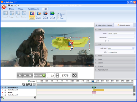Select the Manual Markup tool

pyautogui.click(x=32, y=15)
